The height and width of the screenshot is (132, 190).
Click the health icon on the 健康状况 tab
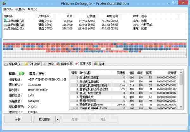tap(77, 63)
